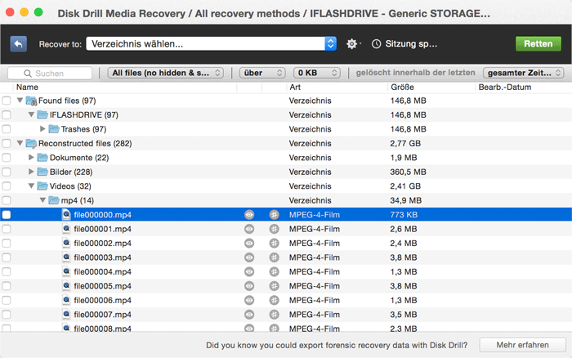Open hex view for file000000.mp4
This screenshot has width=572, height=358.
(274, 215)
